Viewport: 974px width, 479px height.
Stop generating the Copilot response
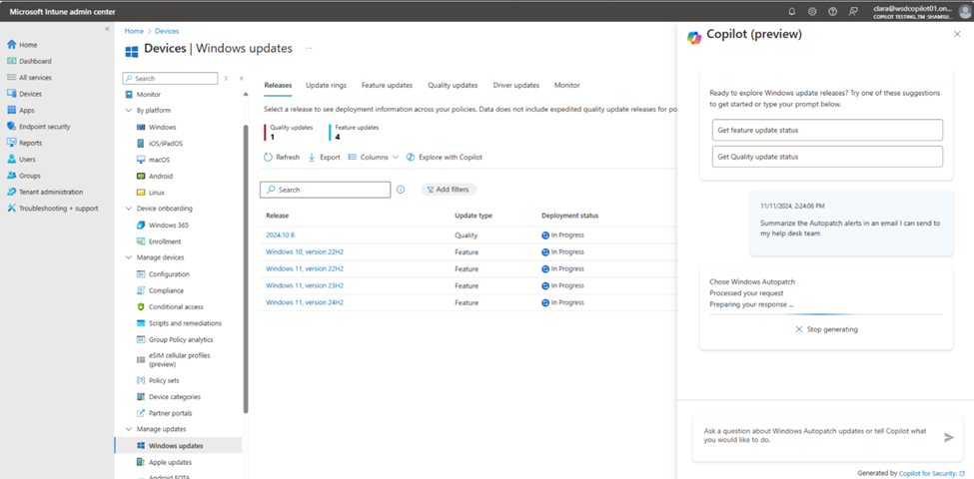pyautogui.click(x=826, y=329)
